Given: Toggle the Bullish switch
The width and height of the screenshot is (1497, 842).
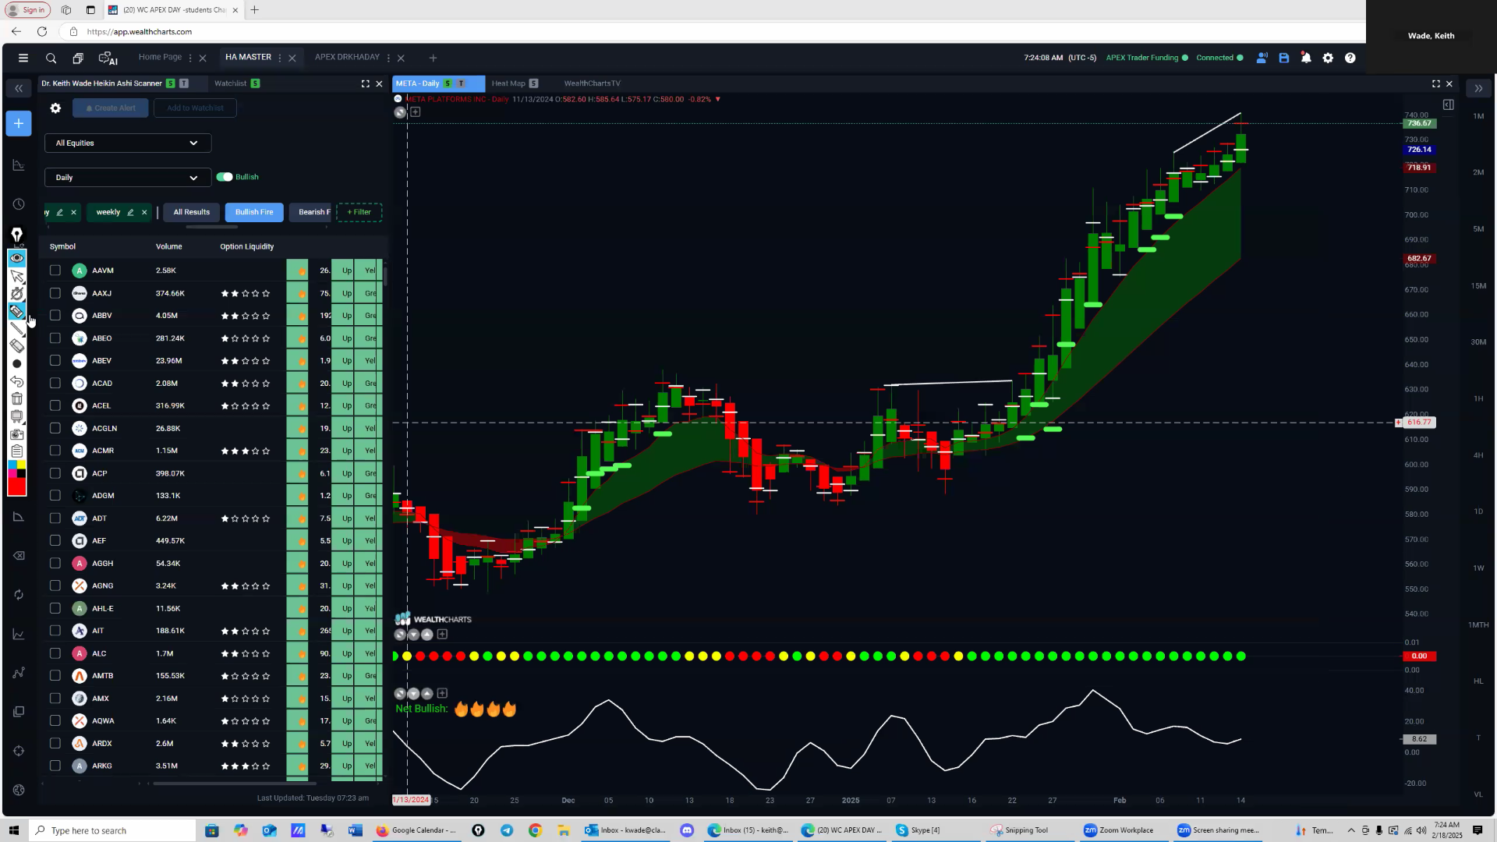Looking at the screenshot, I should click(225, 177).
